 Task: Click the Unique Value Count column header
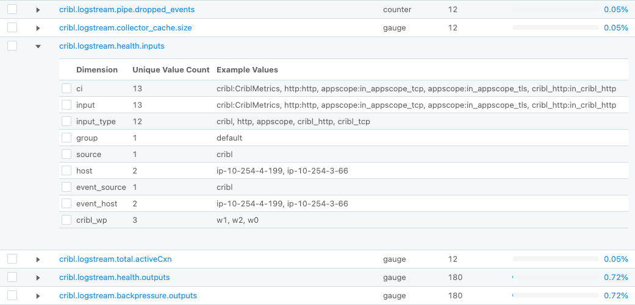pos(171,69)
